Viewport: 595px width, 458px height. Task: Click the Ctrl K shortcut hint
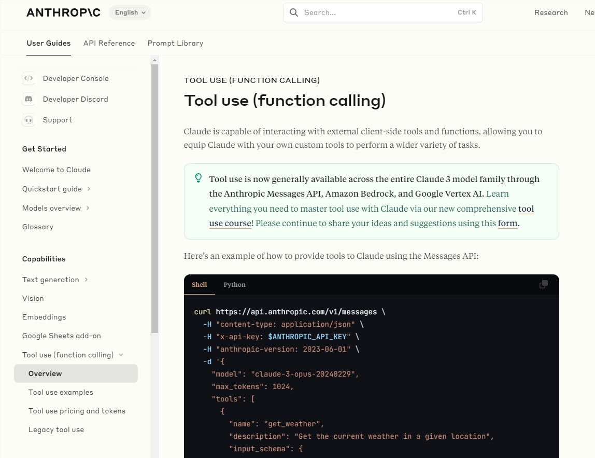[467, 12]
